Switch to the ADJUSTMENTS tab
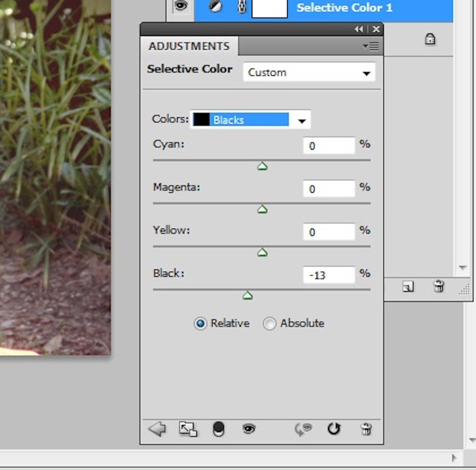This screenshot has height=470, width=476. click(189, 46)
